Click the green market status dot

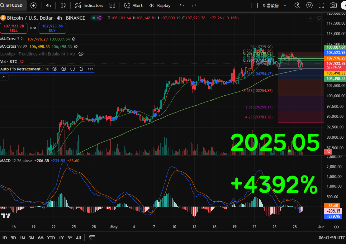94,18
